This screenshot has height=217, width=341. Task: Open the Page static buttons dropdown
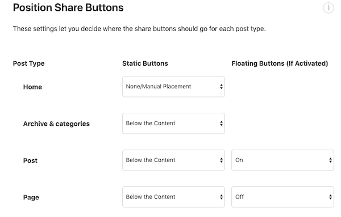(x=173, y=197)
